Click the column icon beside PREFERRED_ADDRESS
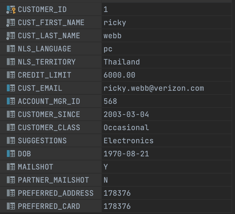 coord(11,193)
